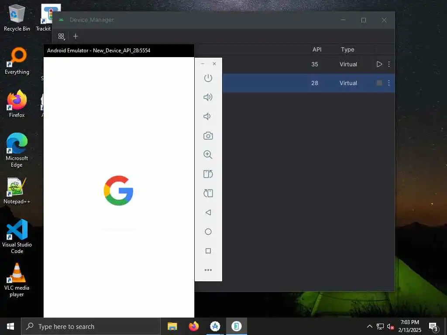Open the taskbar clock and date
Image resolution: width=447 pixels, height=335 pixels.
(409, 326)
